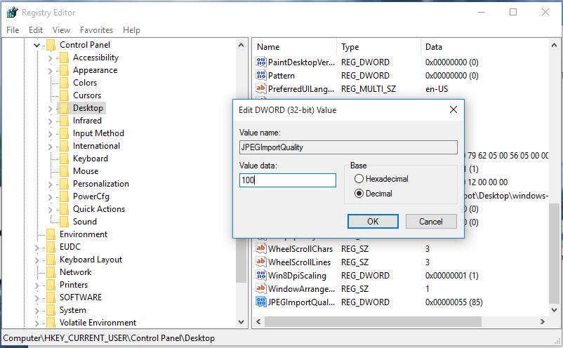Viewport: 563px width, 348px height.
Task: Open the Favorites menu
Action: [x=96, y=30]
